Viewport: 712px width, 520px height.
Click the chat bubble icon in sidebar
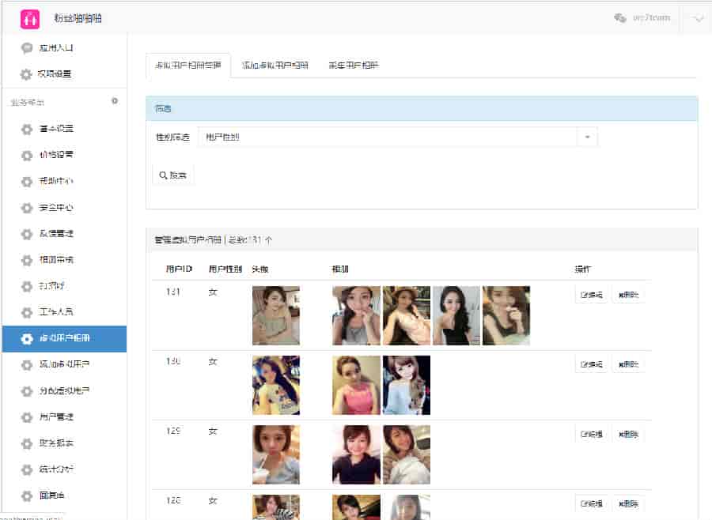(x=27, y=48)
